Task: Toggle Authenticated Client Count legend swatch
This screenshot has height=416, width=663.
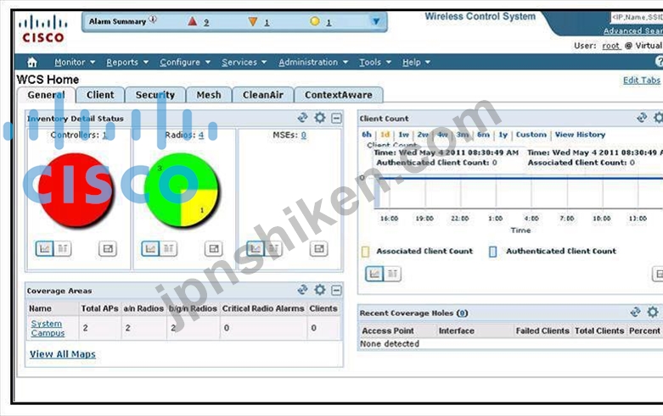Action: (x=492, y=252)
